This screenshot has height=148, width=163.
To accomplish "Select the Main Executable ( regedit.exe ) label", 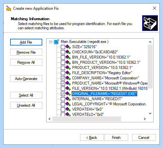I will tap(85, 42).
